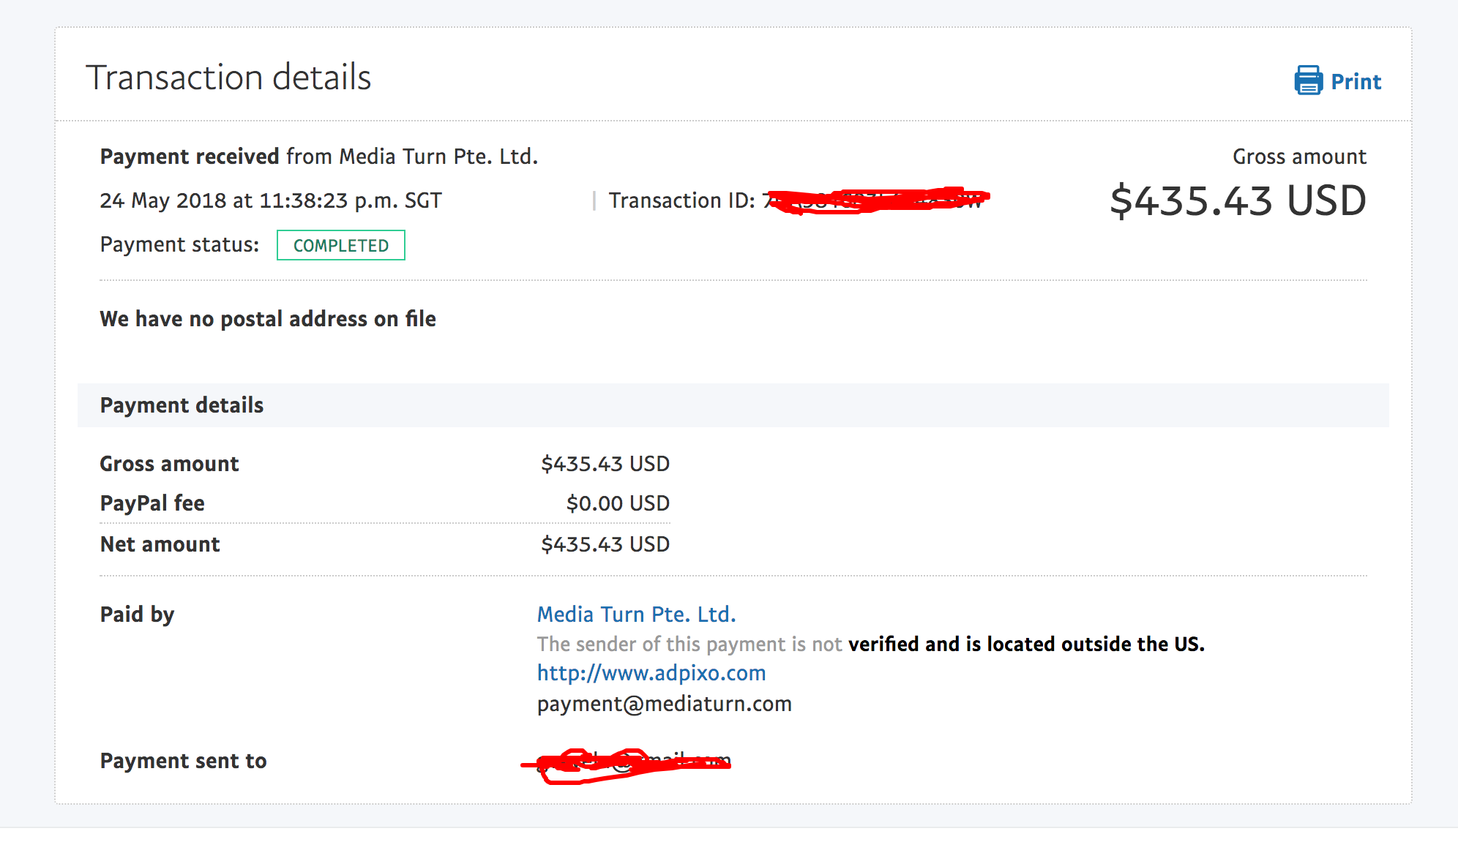Click the Paid by label
1458x853 pixels.
pyautogui.click(x=137, y=615)
